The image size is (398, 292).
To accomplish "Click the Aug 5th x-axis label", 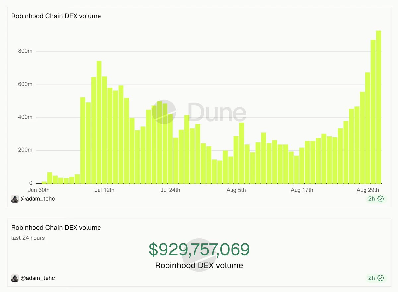I will [236, 190].
